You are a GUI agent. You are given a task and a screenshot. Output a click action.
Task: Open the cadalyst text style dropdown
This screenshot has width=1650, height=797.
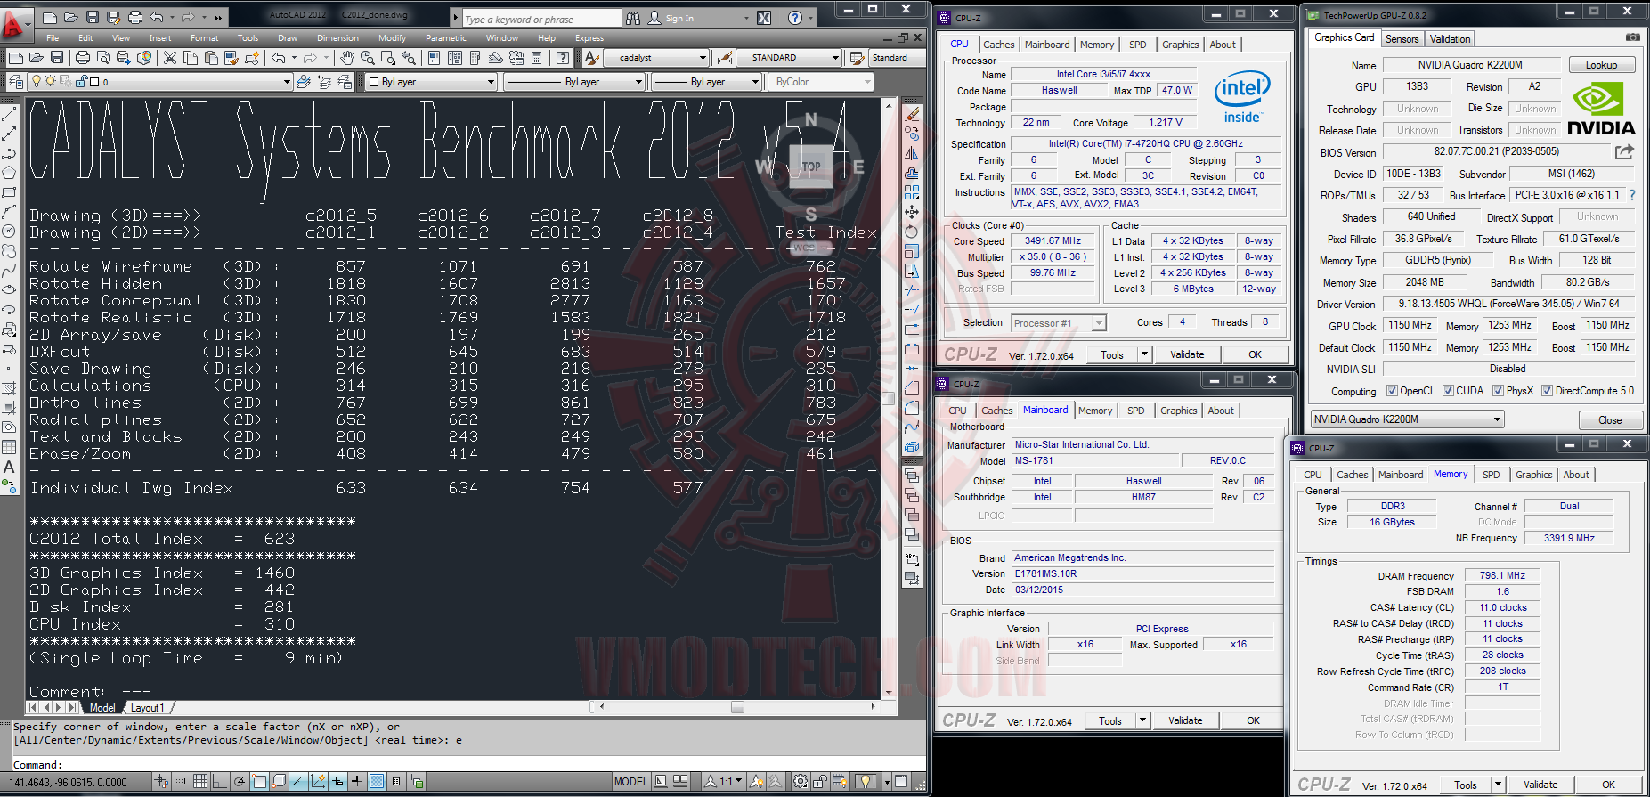click(x=703, y=58)
